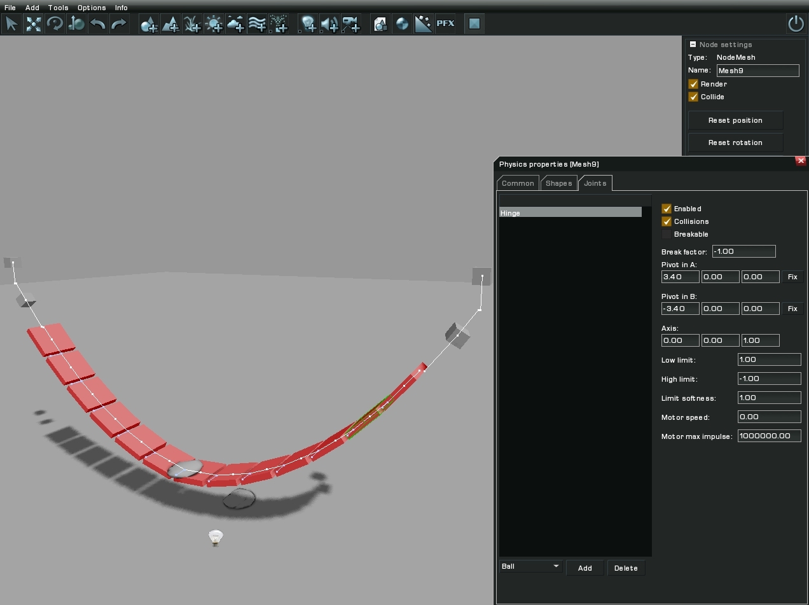This screenshot has width=809, height=605.
Task: Add a camera using the camera toolbar icon
Action: pyautogui.click(x=350, y=24)
